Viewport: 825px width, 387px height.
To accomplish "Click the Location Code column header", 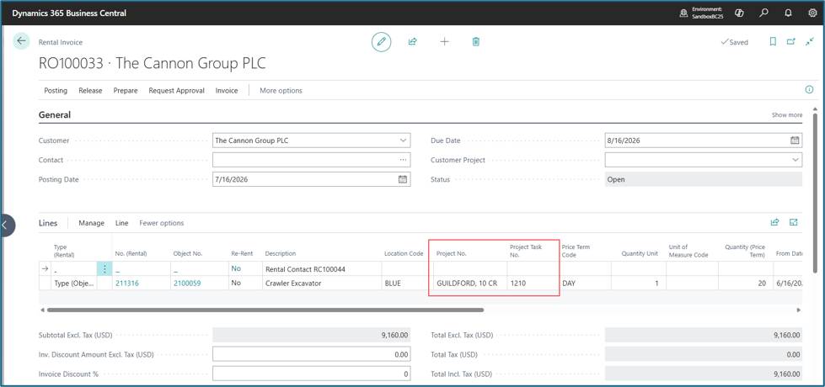I will tap(404, 253).
